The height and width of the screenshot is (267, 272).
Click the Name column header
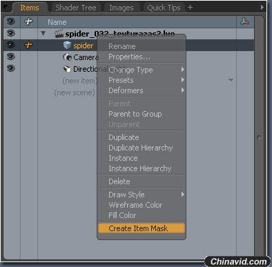57,22
